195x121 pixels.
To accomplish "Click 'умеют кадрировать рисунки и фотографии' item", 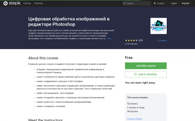I will [60, 81].
